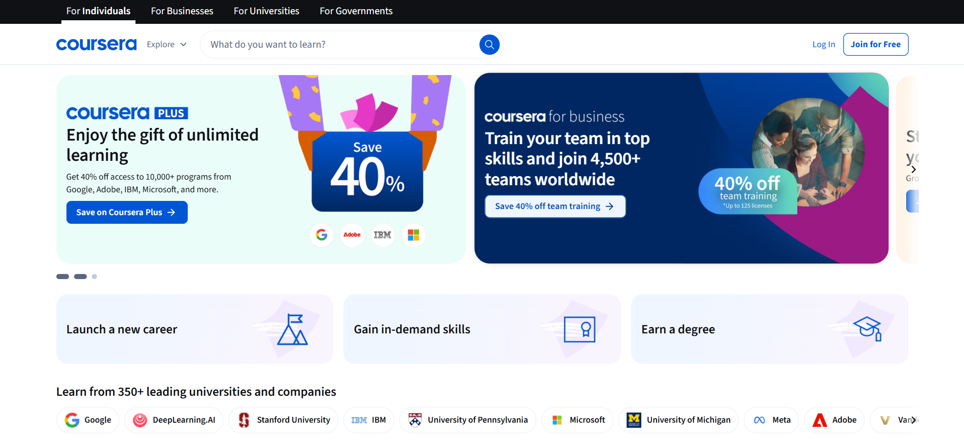Show more partners with the right arrow
Image resolution: width=964 pixels, height=445 pixels.
coord(913,420)
